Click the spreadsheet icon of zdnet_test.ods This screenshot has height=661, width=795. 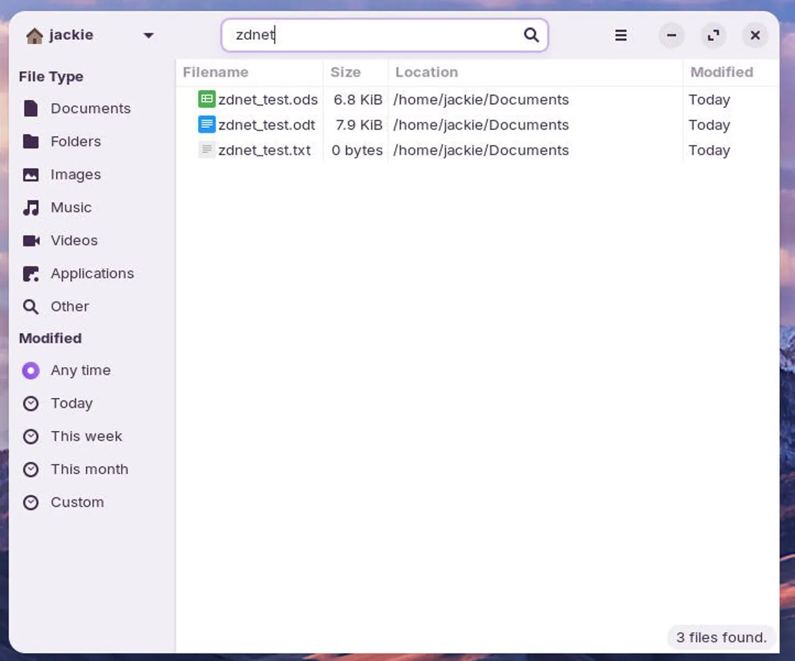pos(207,99)
